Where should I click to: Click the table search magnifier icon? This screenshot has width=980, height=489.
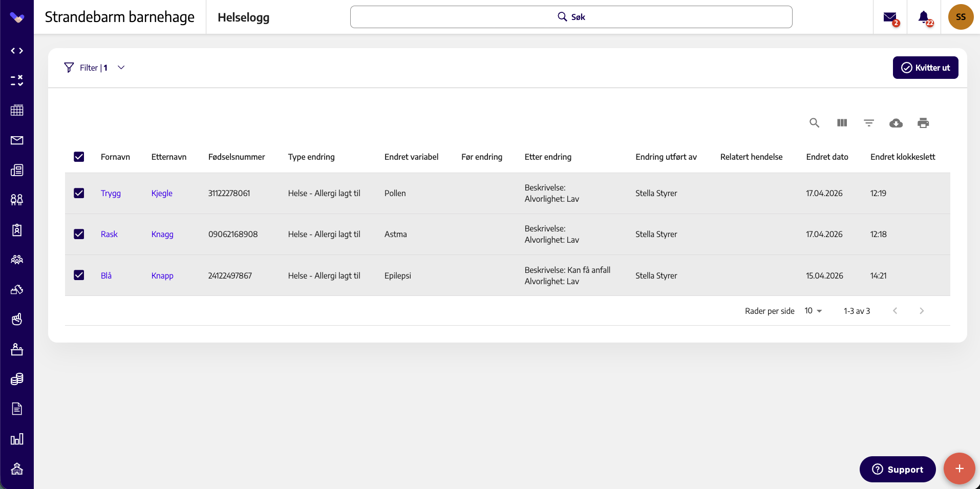tap(814, 123)
